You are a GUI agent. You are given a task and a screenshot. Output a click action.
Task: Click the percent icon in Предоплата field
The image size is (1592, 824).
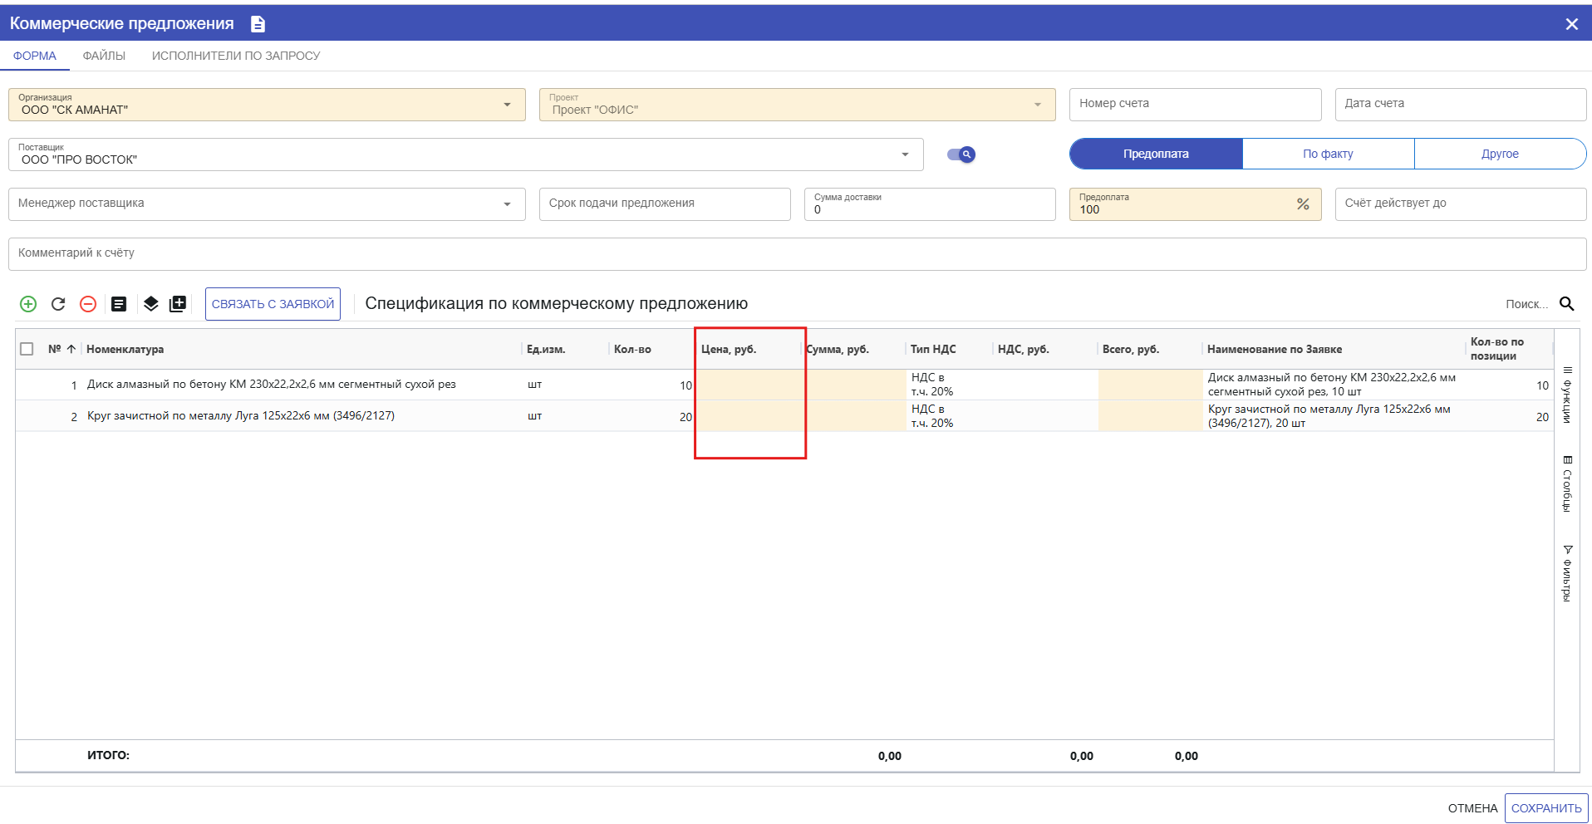coord(1302,204)
